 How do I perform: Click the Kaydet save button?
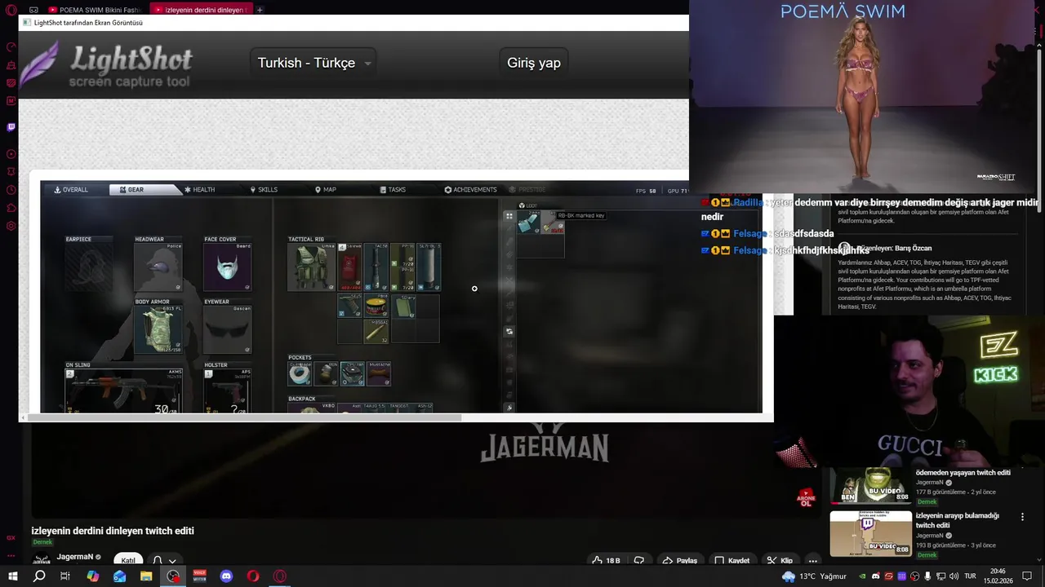pos(731,560)
